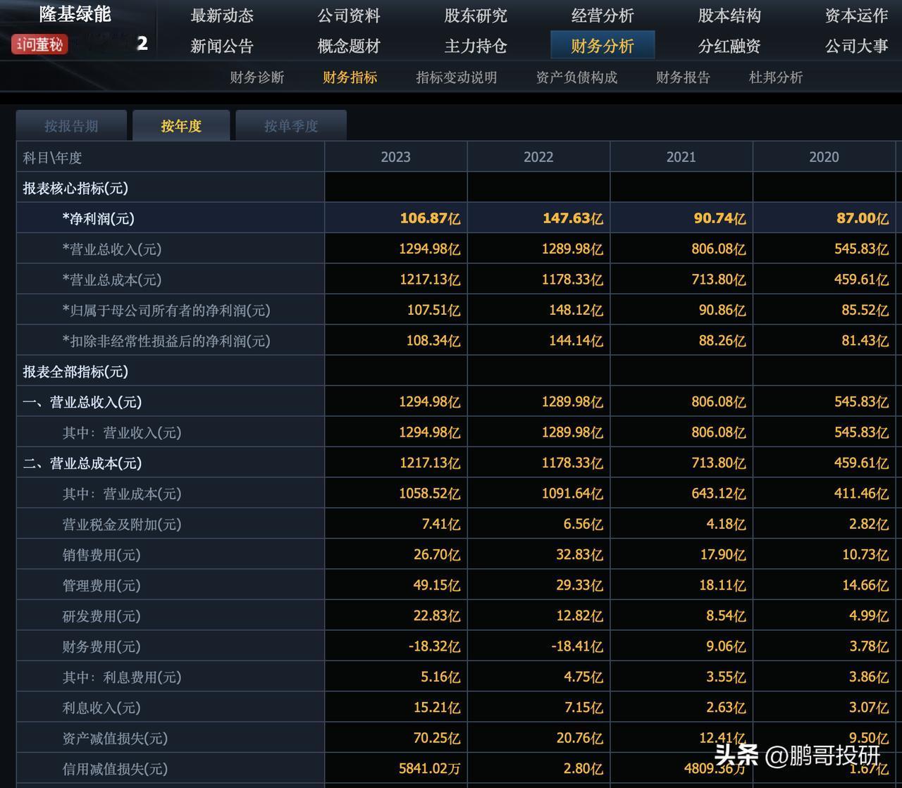Select 营业税金及附加(元) row label

[x=121, y=525]
